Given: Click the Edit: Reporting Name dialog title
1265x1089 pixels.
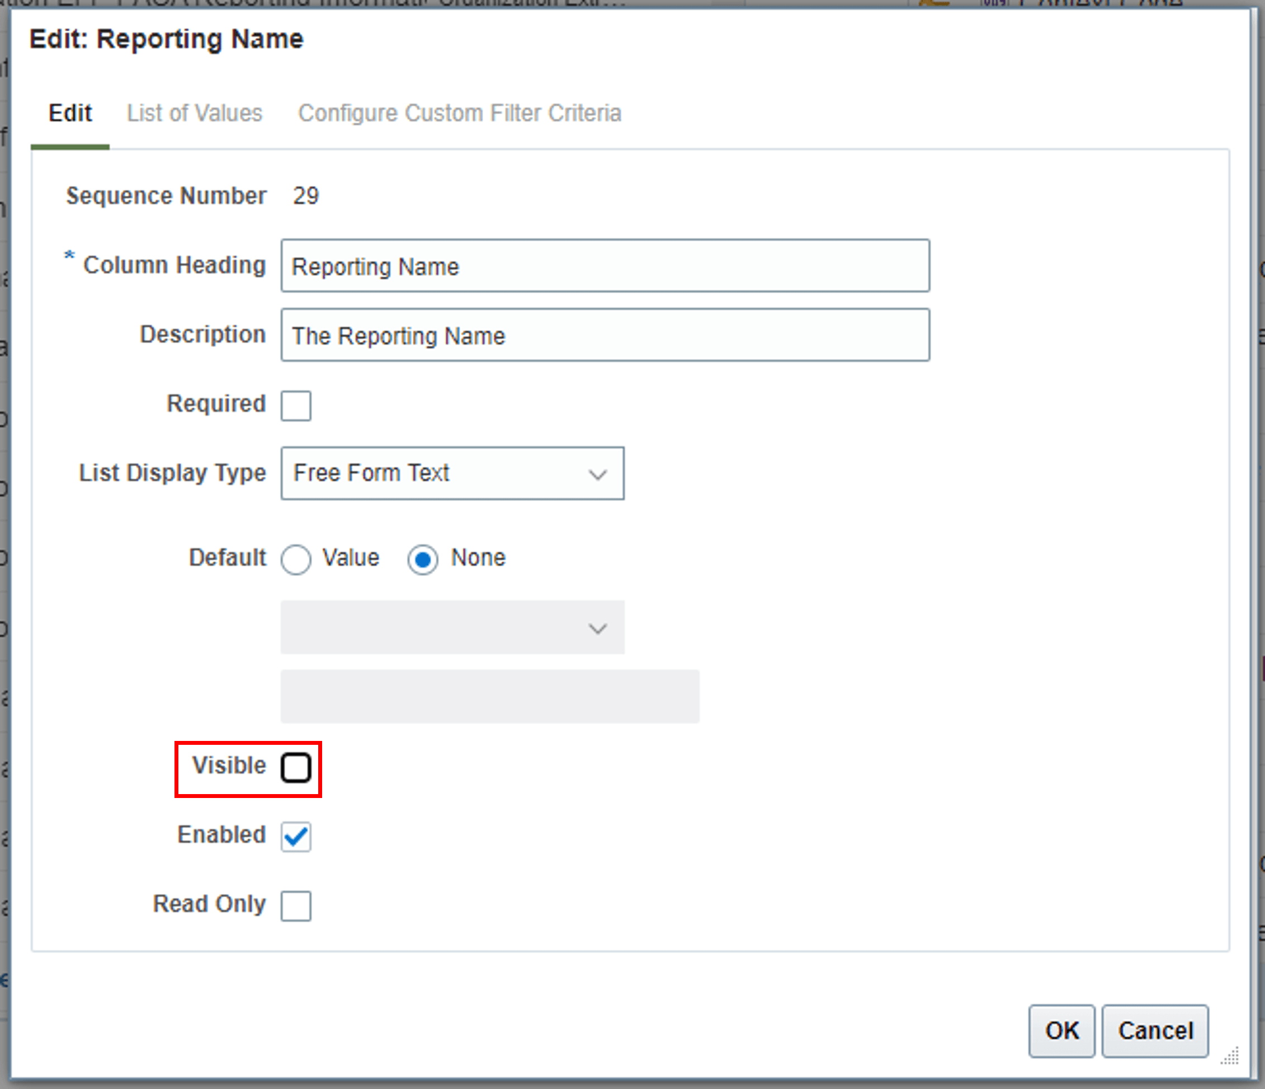Looking at the screenshot, I should (x=166, y=40).
